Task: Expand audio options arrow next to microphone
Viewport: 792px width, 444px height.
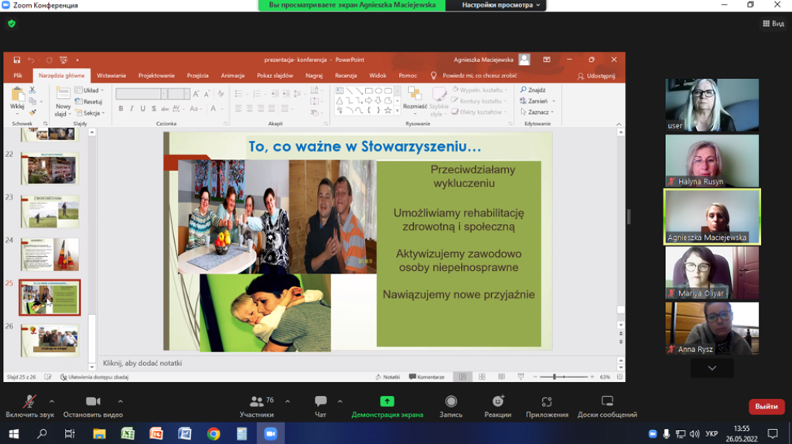Action: tap(52, 401)
